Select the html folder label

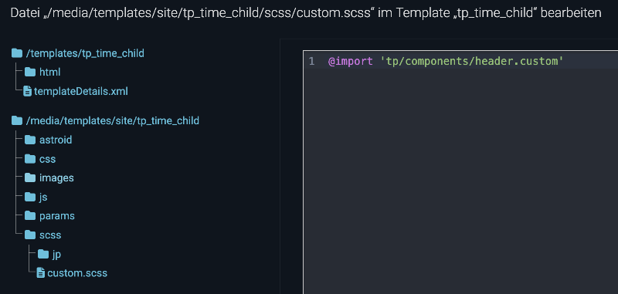click(49, 73)
